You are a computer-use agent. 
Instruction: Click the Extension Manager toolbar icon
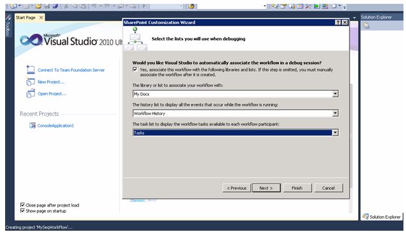pyautogui.click(x=325, y=6)
